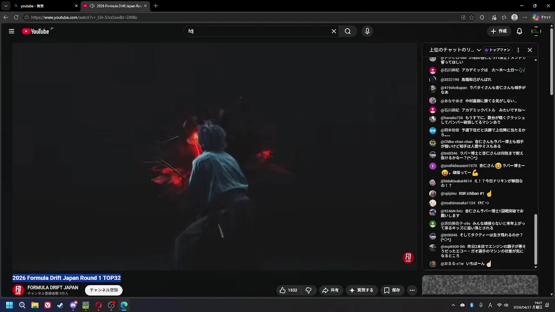The height and width of the screenshot is (312, 555).
Task: Click the 保存 save button
Action: (x=392, y=290)
